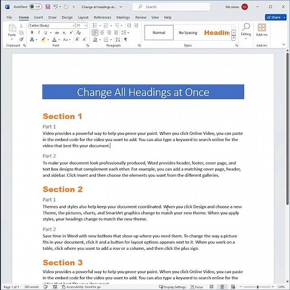Redo the last action
The width and height of the screenshot is (290, 290).
pos(66,7)
